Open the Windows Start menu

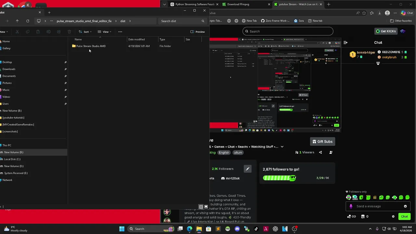click(122, 229)
